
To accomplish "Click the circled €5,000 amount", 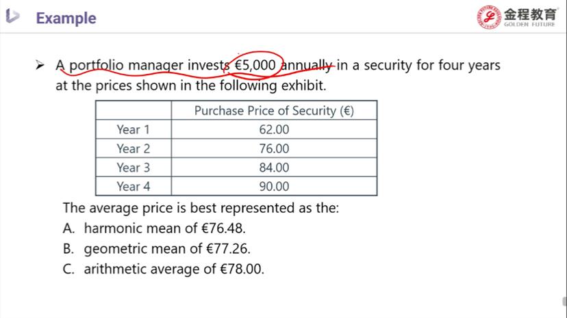I will click(255, 65).
